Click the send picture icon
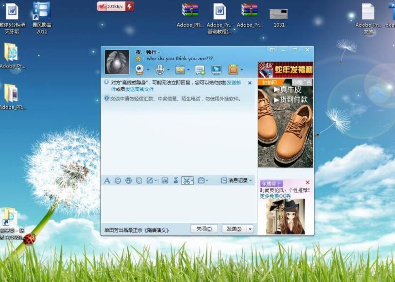Image resolution: width=395 pixels, height=282 pixels. (x=165, y=181)
